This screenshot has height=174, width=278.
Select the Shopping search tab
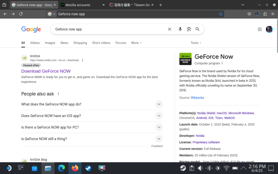click(x=80, y=43)
